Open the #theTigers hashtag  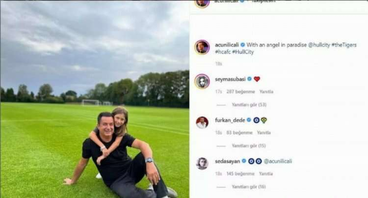(344, 45)
